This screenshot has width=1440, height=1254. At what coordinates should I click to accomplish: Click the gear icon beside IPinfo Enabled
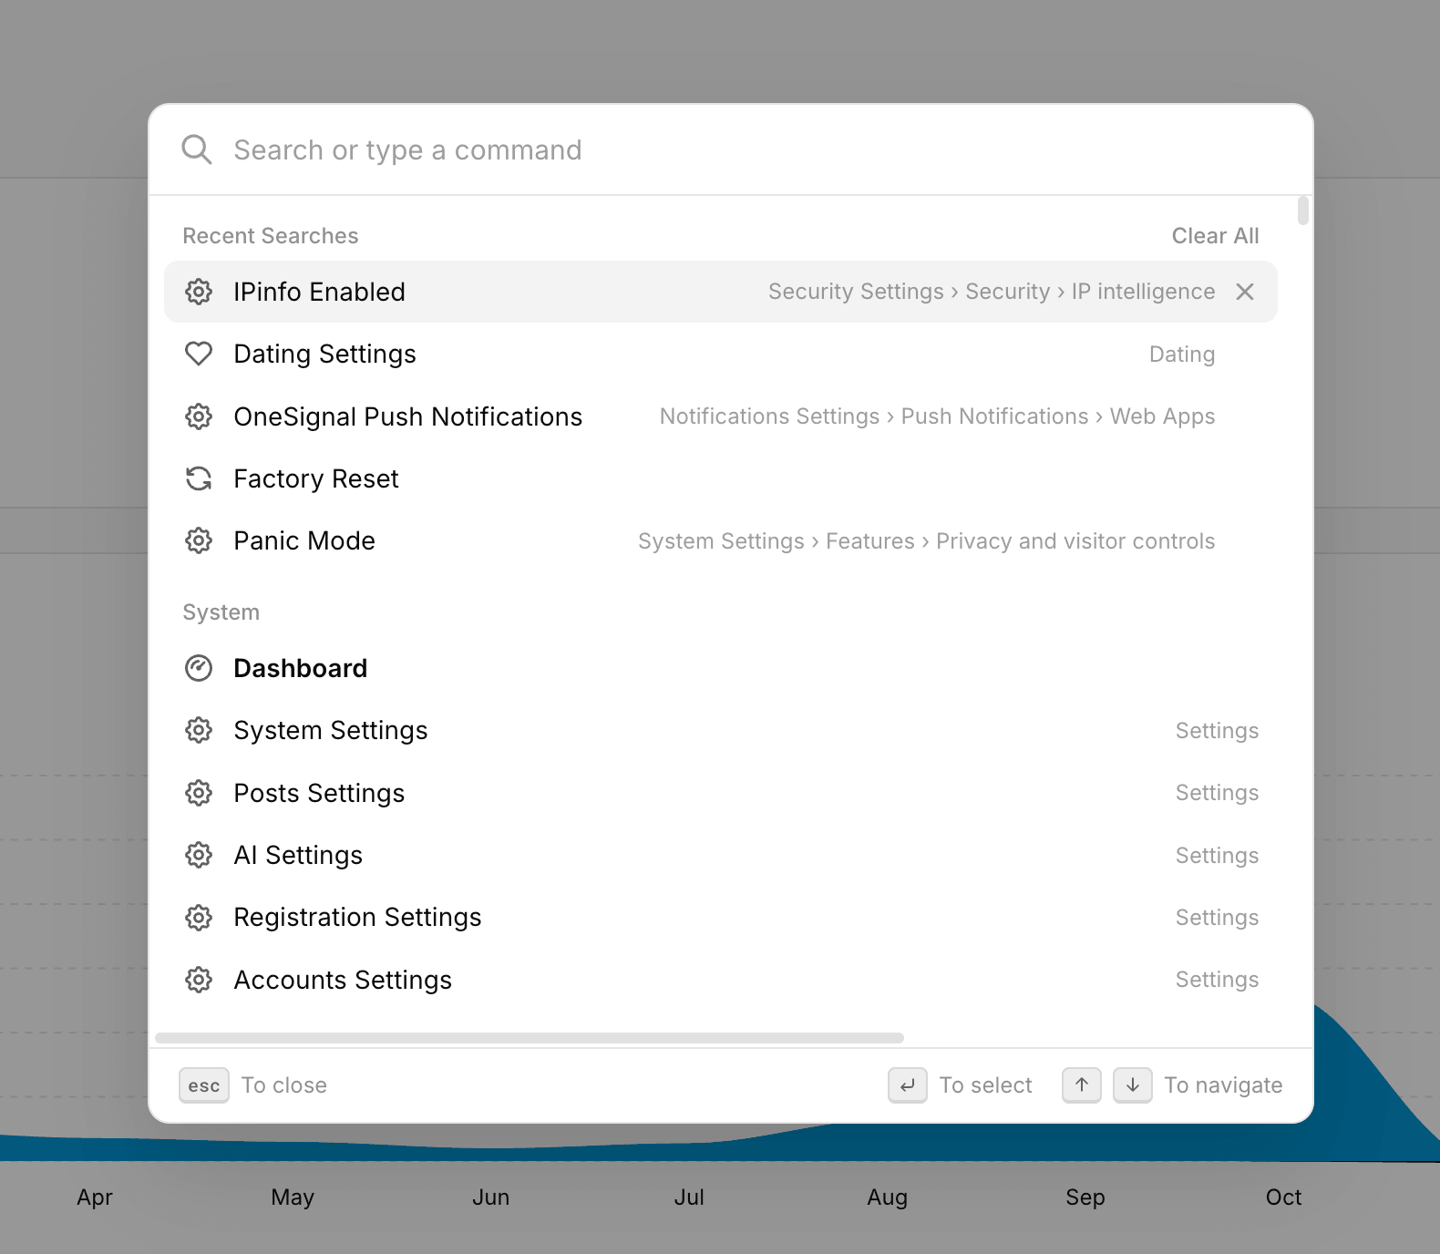click(x=199, y=292)
